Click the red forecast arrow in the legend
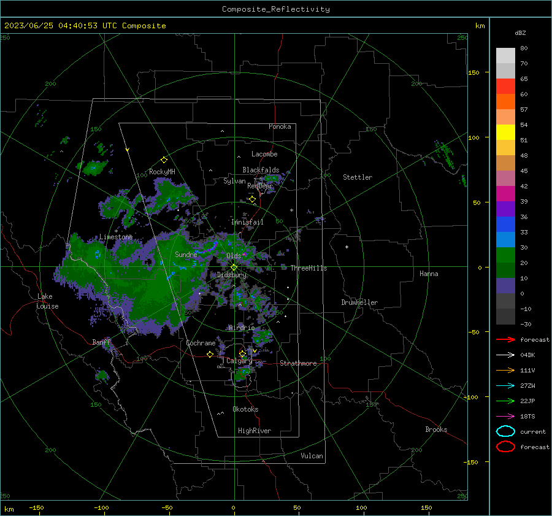The width and height of the screenshot is (552, 516). tap(505, 339)
